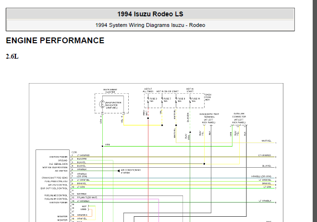The image size is (317, 222).
Task: Click the '1994 Isuzu Rodeo LS' title
Action: tap(150, 14)
